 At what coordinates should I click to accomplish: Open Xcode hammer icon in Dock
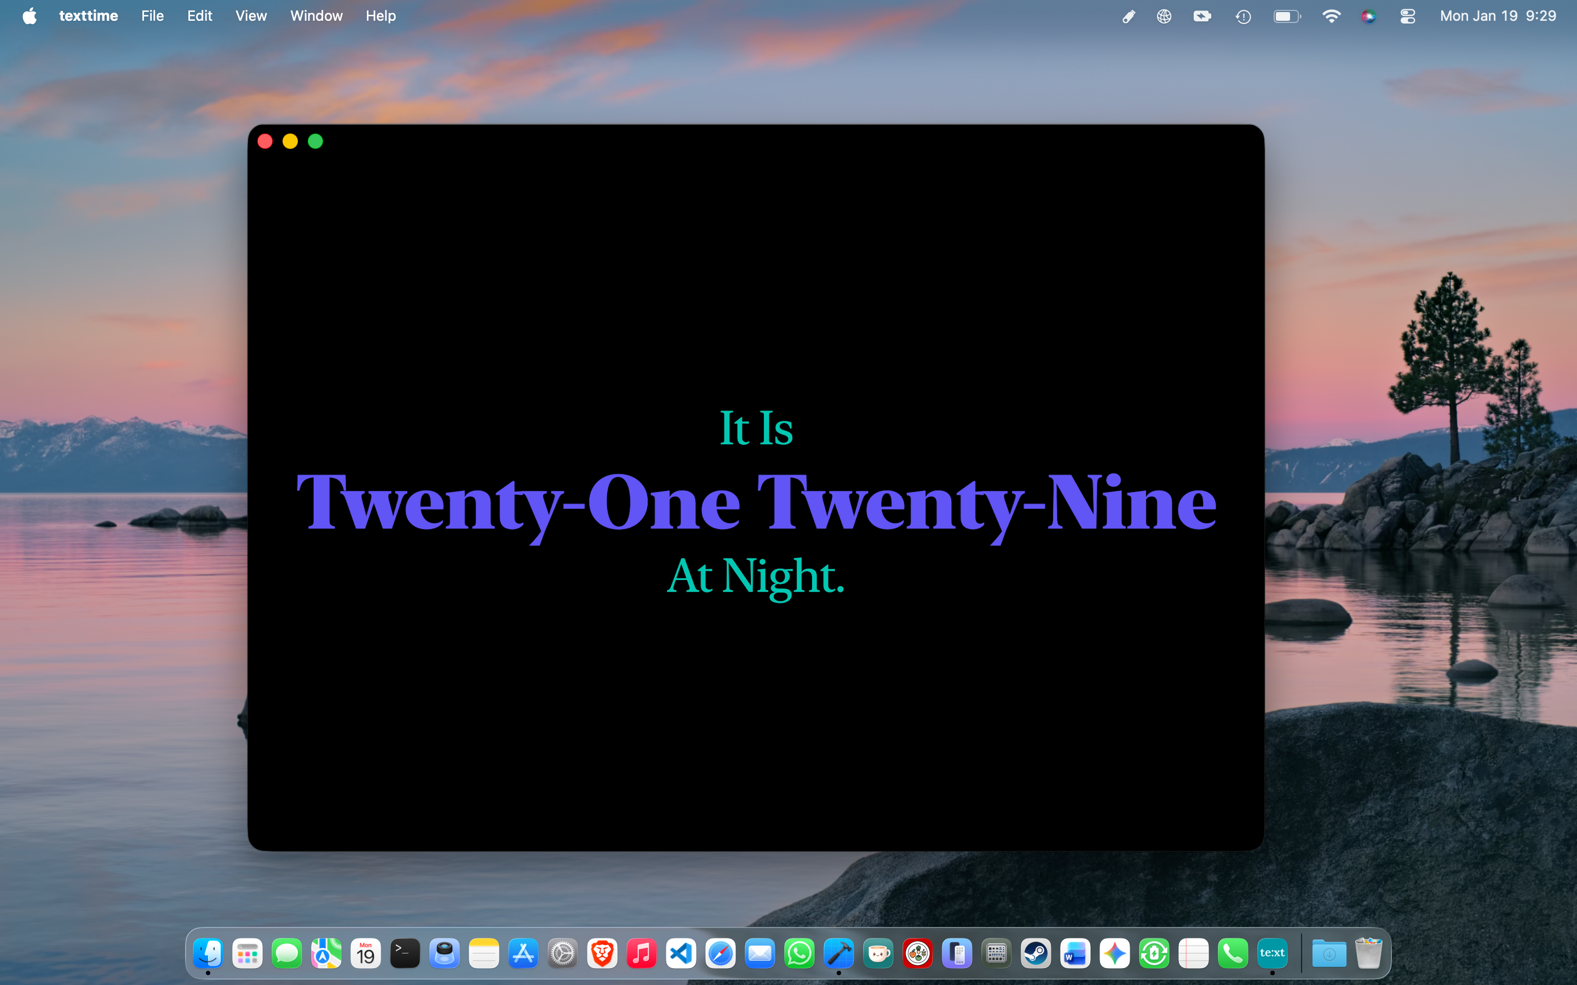click(x=839, y=954)
